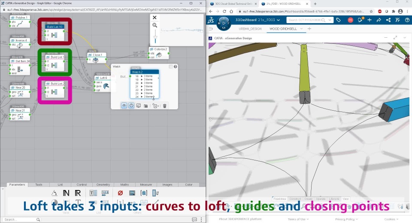Open the search options dropdown in 3DDashboard
412x223 pixels.
pos(330,20)
